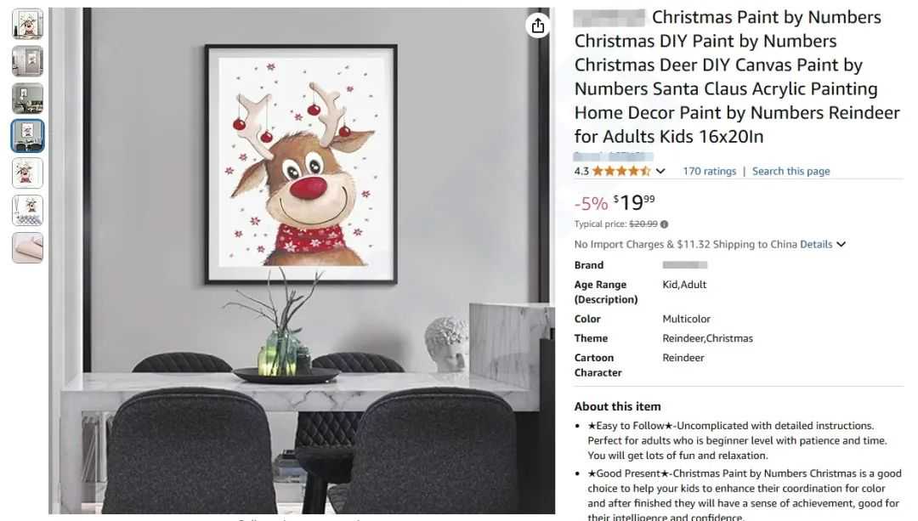Expand the rating breakdown chevron
The width and height of the screenshot is (918, 521).
(x=660, y=171)
